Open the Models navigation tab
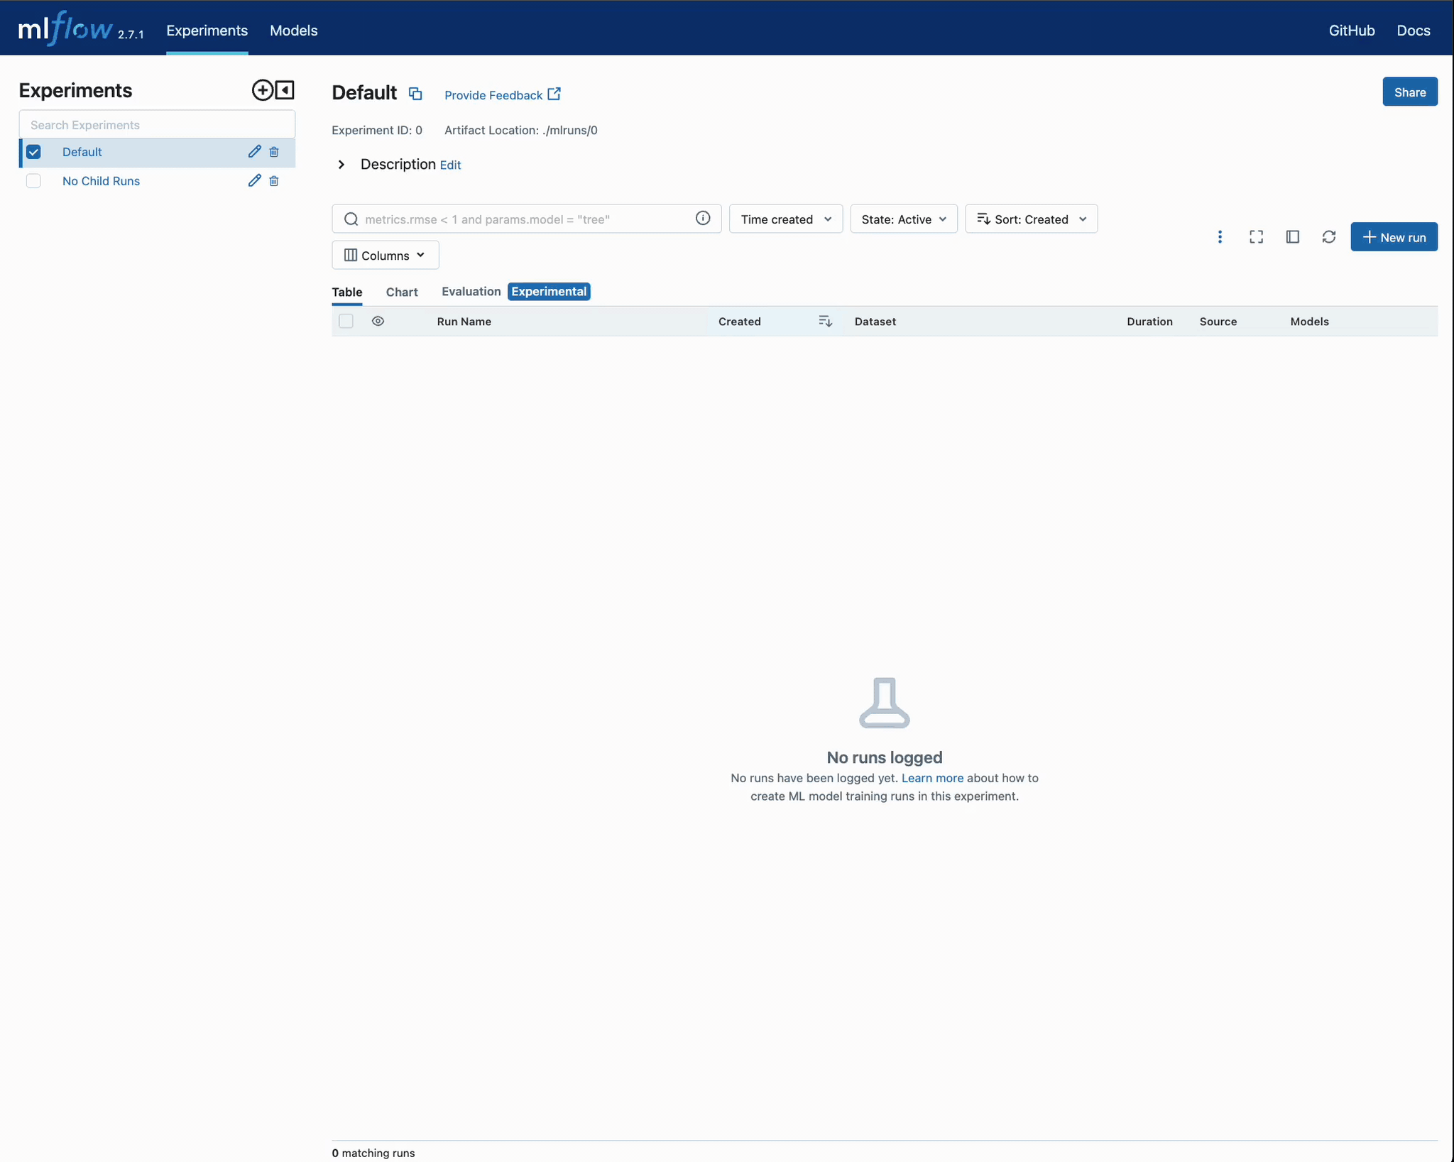 pos(293,31)
